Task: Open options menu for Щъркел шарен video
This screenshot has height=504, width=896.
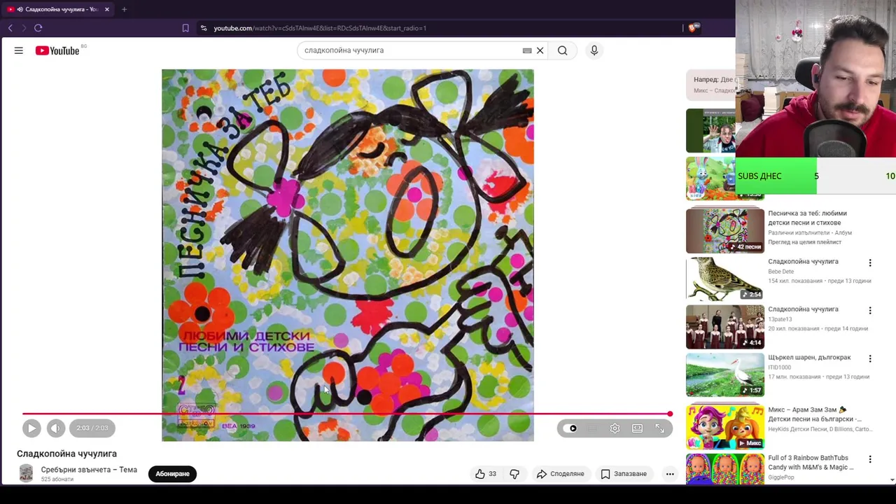Action: (870, 358)
